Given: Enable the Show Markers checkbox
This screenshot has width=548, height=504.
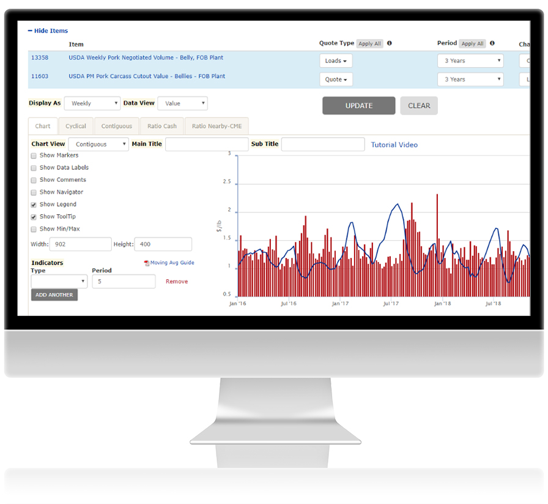Looking at the screenshot, I should 34,156.
